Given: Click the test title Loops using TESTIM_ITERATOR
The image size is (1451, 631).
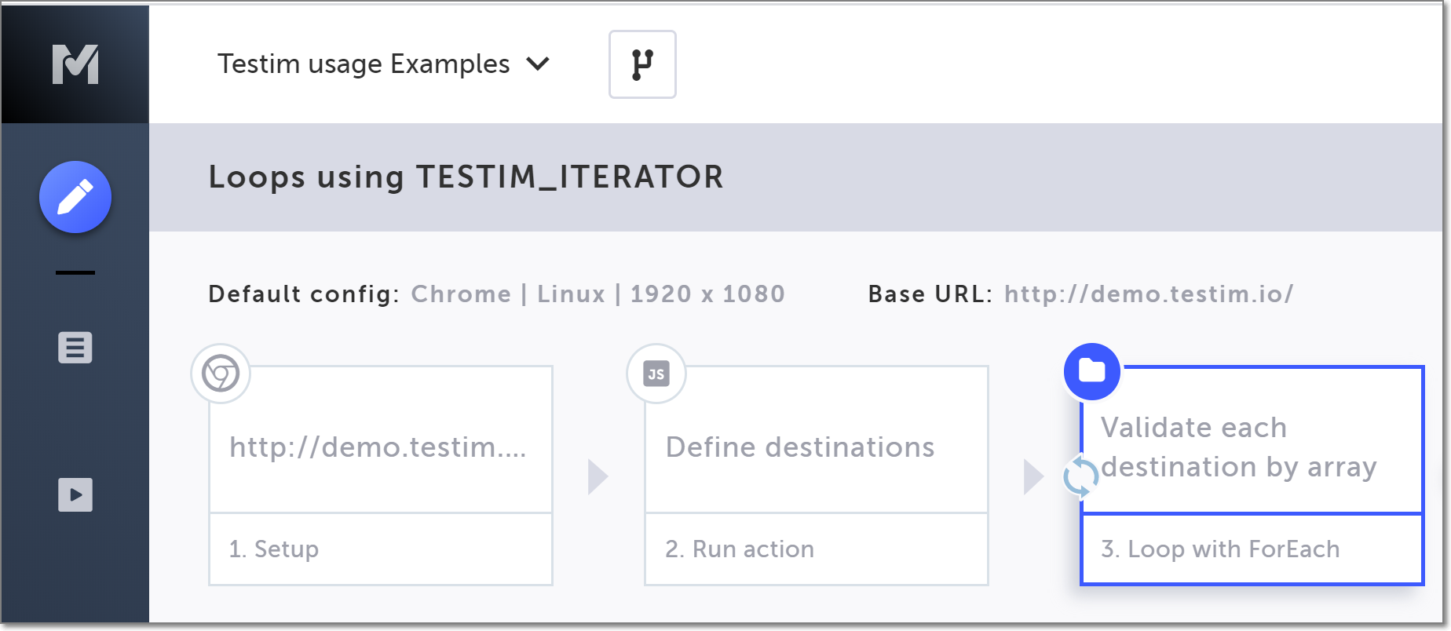Looking at the screenshot, I should (466, 177).
